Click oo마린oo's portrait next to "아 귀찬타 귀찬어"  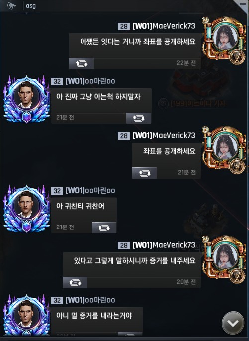coord(26,209)
